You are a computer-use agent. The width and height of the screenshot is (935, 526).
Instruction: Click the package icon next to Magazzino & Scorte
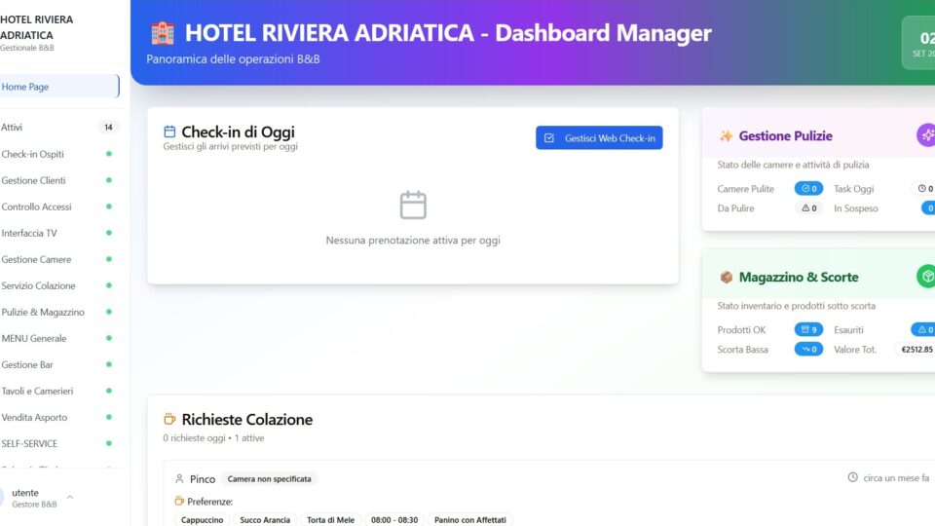[x=726, y=278]
